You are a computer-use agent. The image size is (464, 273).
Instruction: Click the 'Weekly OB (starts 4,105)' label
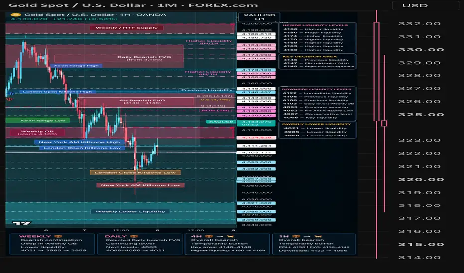coord(37,132)
